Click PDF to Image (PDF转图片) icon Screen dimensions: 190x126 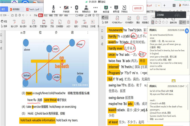129,21
